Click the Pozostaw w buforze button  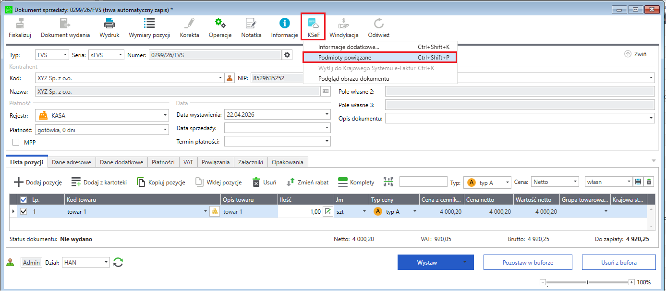click(x=528, y=263)
